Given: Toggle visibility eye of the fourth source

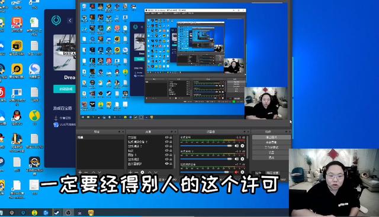Looking at the screenshot, I should pos(166,150).
